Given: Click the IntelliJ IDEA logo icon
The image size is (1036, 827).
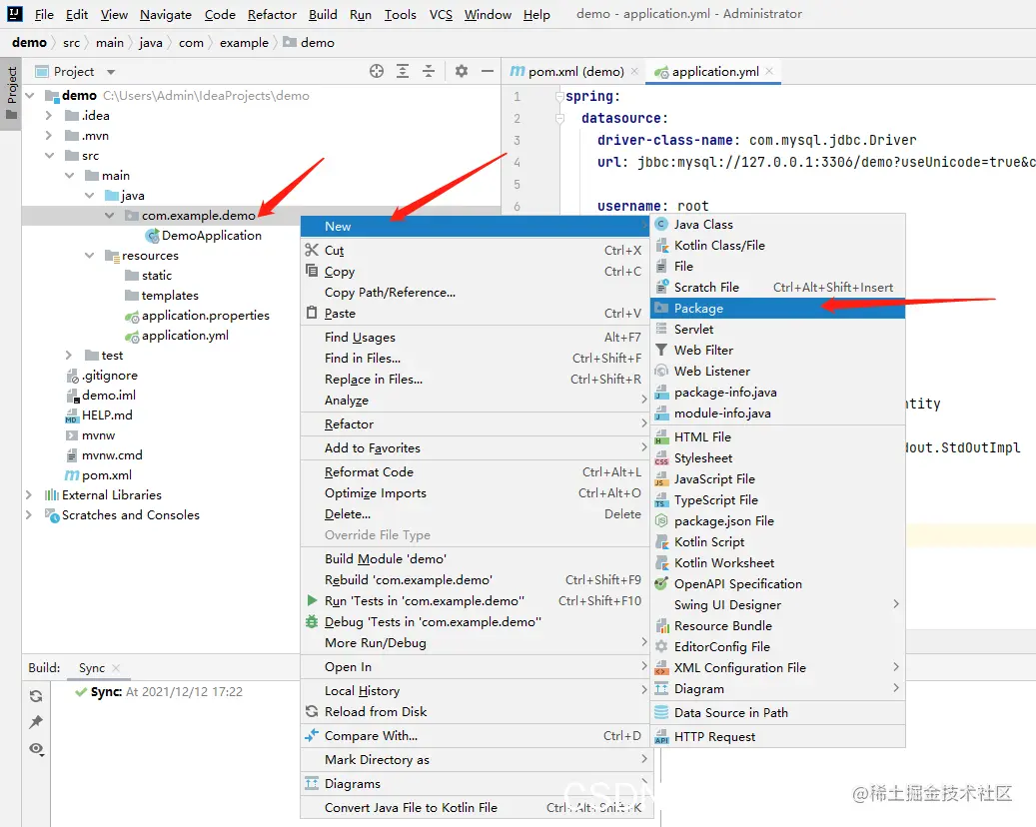Looking at the screenshot, I should [x=15, y=13].
